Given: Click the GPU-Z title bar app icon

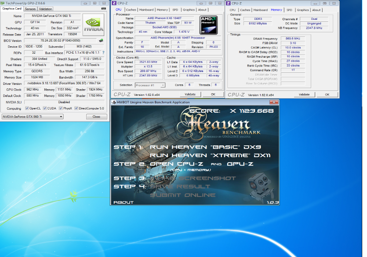Looking at the screenshot, I should (3, 3).
